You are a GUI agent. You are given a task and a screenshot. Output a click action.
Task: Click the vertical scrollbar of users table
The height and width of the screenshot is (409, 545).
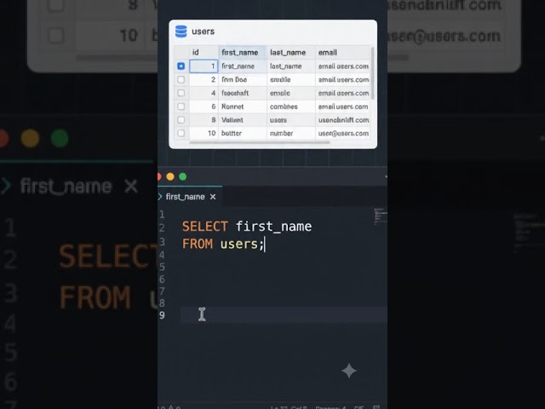click(x=373, y=73)
